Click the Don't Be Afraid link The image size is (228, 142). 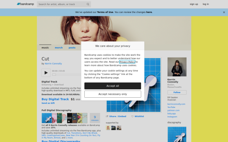(90, 133)
